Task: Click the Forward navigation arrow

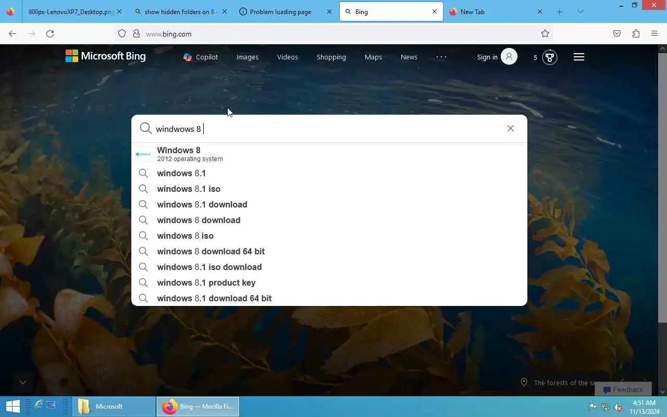Action: (31, 34)
